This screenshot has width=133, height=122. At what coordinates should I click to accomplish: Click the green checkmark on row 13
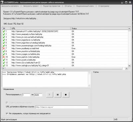(4, 66)
